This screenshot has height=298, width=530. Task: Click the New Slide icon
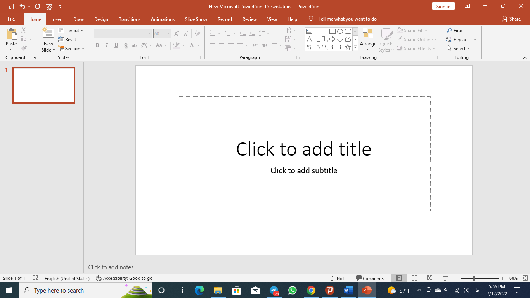click(x=48, y=33)
